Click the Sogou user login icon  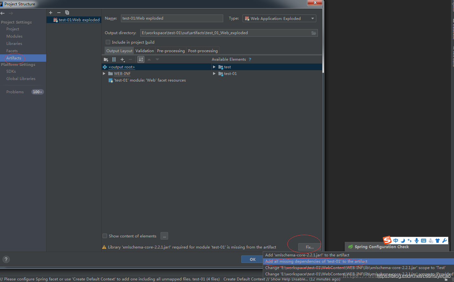[431, 241]
